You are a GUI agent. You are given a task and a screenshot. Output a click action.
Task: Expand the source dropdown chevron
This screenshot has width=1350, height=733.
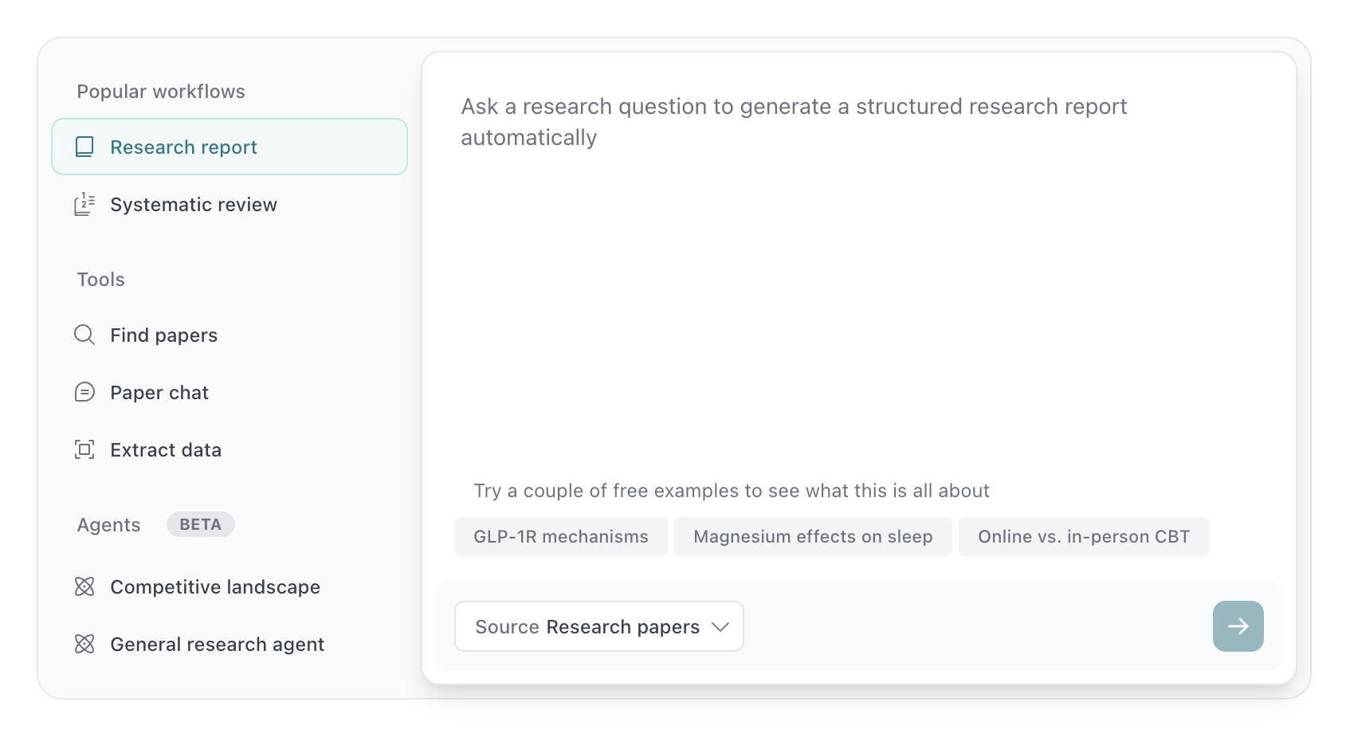tap(720, 627)
